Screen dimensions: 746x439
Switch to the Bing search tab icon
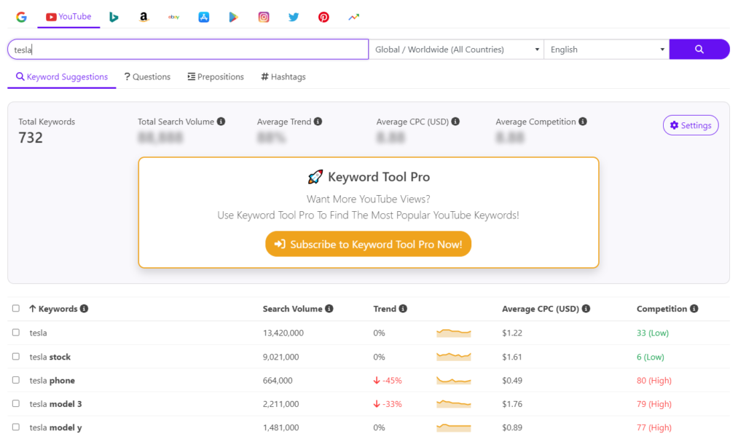(x=114, y=17)
